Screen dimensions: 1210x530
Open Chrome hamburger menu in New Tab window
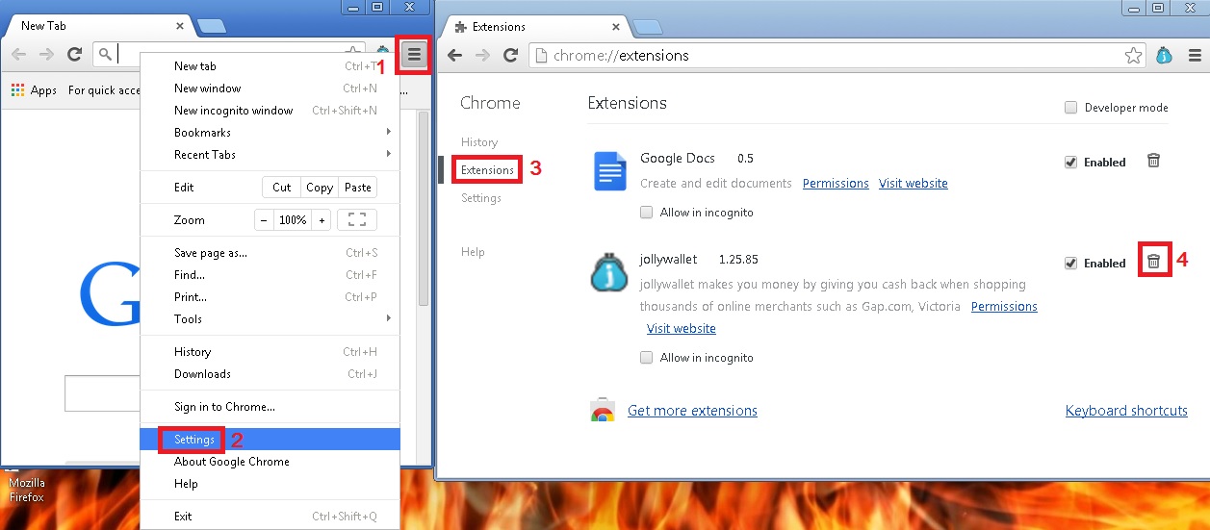pyautogui.click(x=414, y=55)
